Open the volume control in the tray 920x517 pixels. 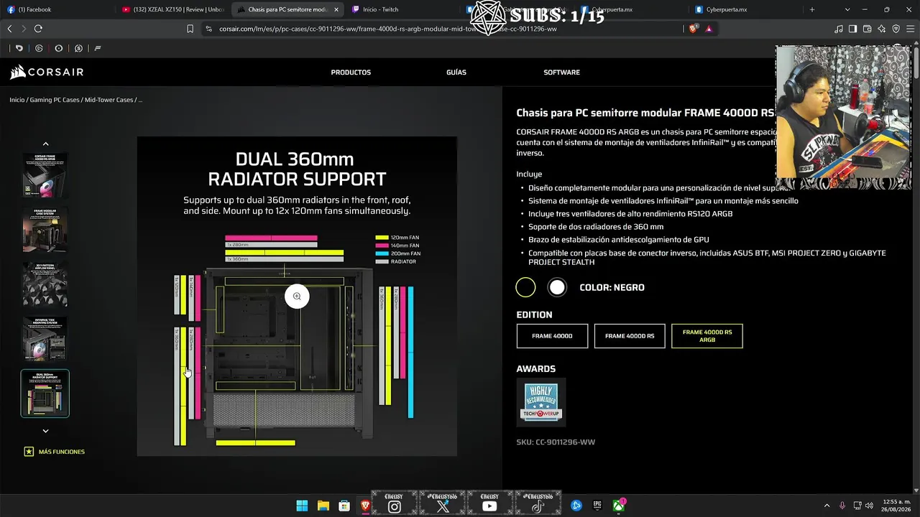click(x=869, y=506)
